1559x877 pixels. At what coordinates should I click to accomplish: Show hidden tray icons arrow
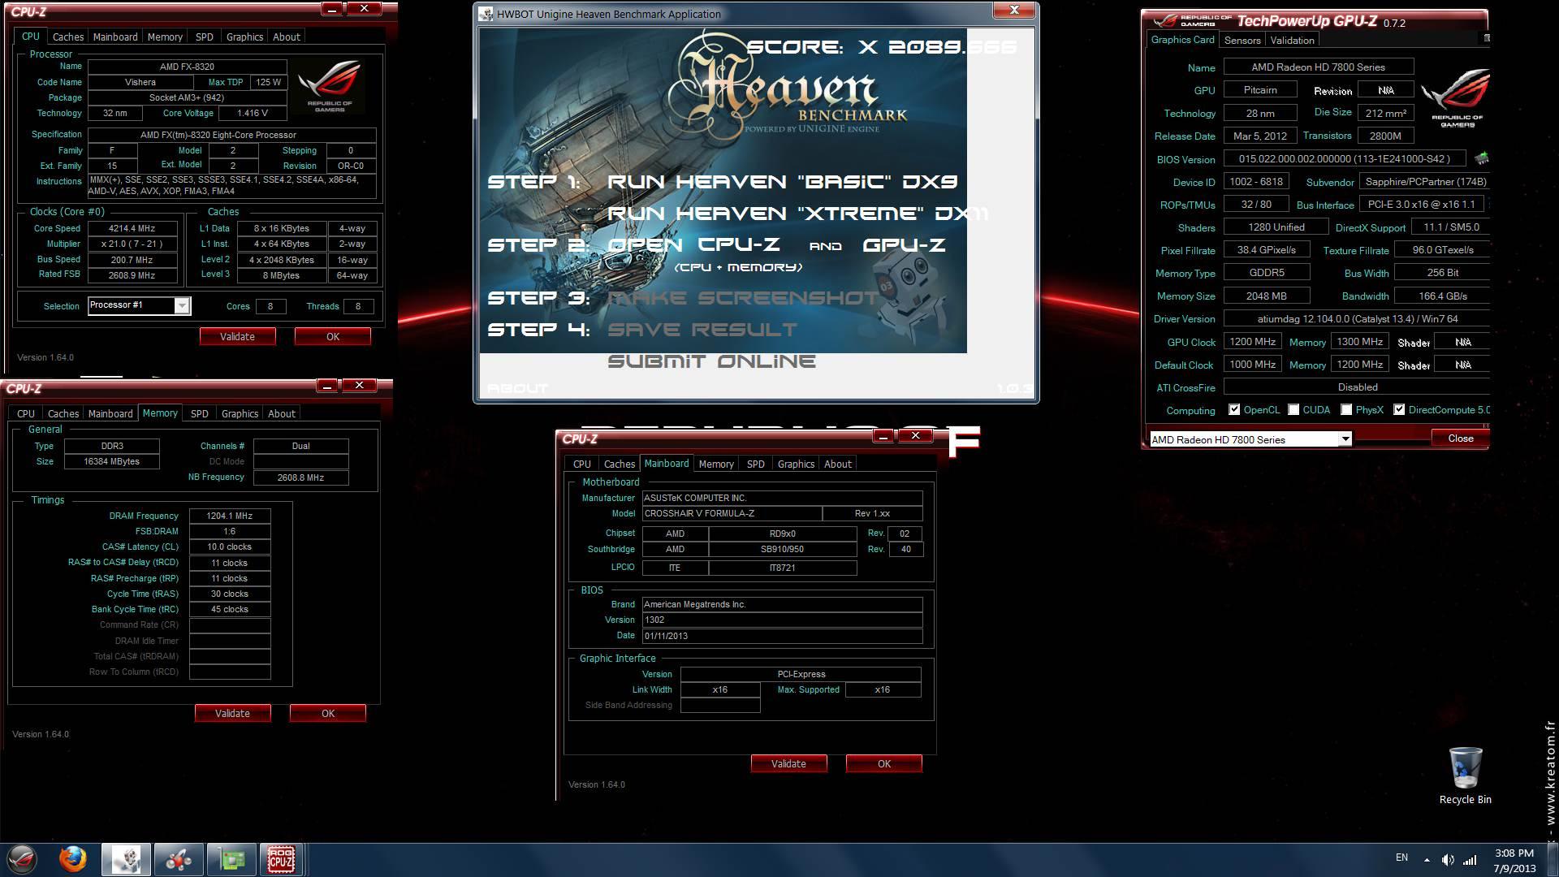click(x=1427, y=859)
